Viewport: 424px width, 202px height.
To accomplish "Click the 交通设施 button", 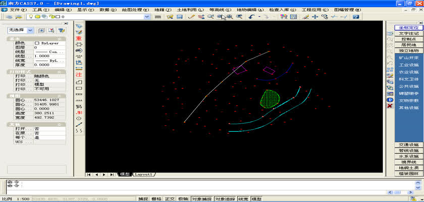I will click(409, 145).
